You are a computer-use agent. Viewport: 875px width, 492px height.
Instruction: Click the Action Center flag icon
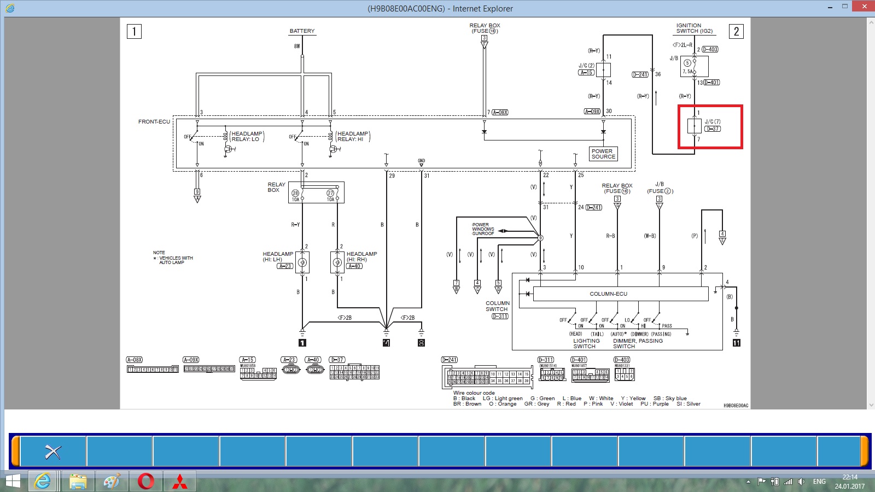pos(761,482)
